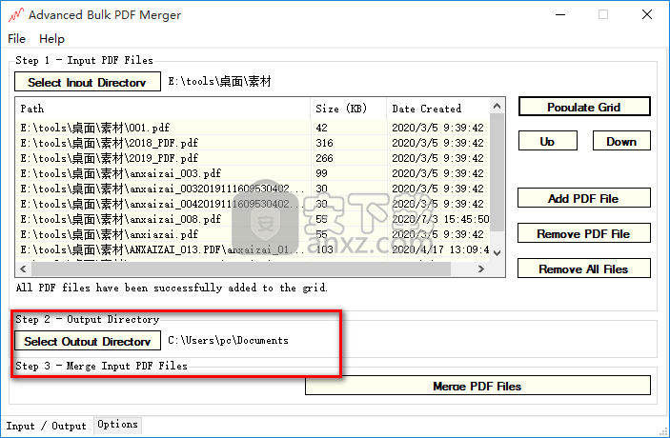Select the anxaizai_003.pdf row
This screenshot has width=670, height=438.
tap(253, 173)
